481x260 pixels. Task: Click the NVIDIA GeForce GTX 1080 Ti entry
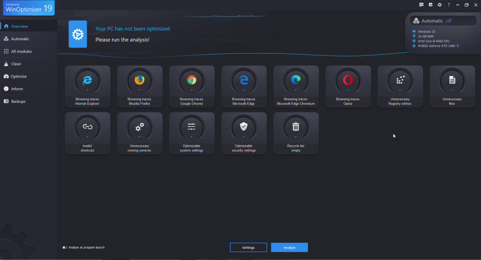point(436,46)
